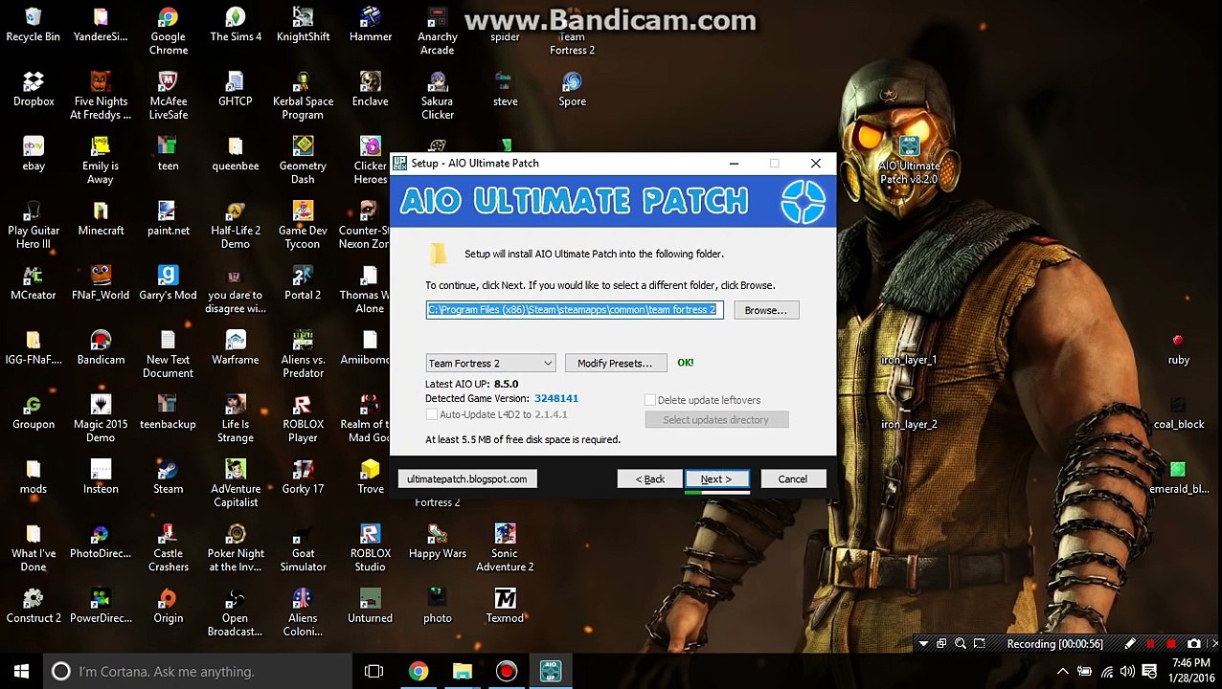The width and height of the screenshot is (1222, 689).
Task: Select the coal_block desktop file
Action: pyautogui.click(x=1178, y=412)
